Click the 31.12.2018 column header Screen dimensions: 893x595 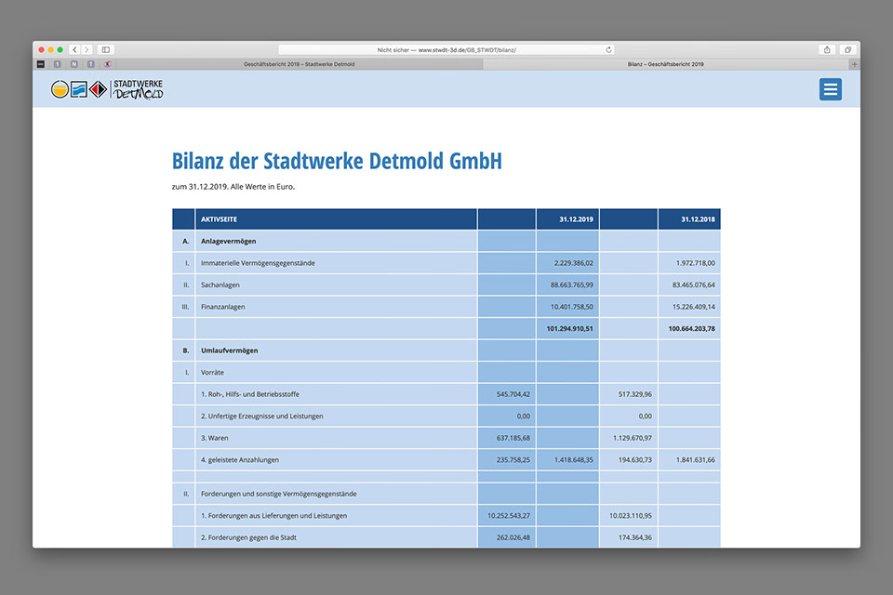tap(697, 219)
